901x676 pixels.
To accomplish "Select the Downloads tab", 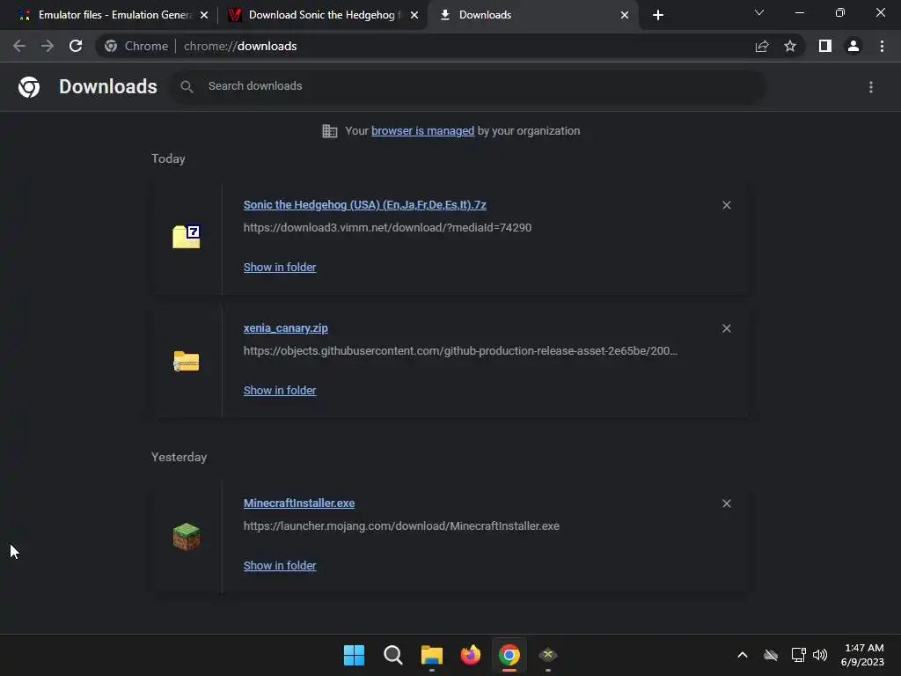I will [x=534, y=15].
